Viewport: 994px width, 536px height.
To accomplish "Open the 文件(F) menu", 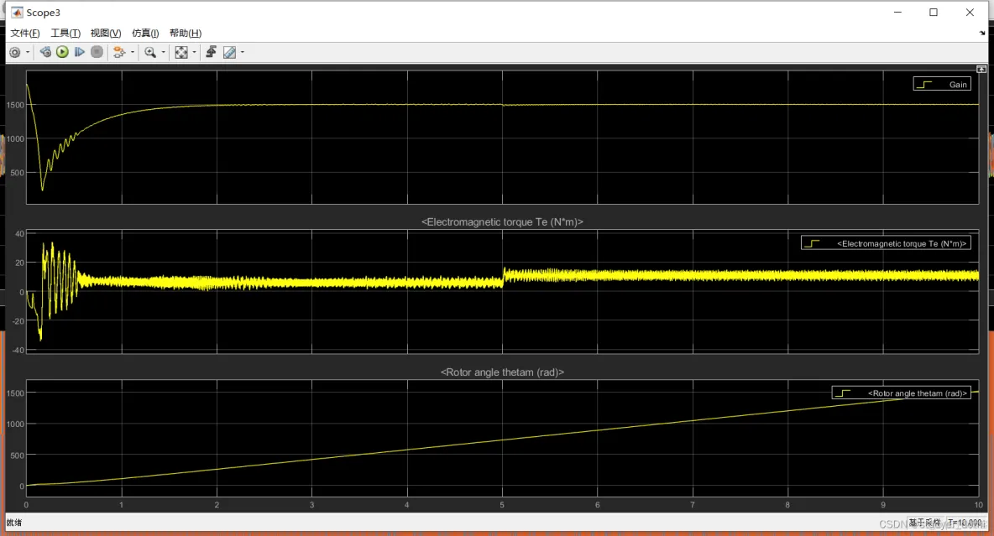I will point(24,33).
